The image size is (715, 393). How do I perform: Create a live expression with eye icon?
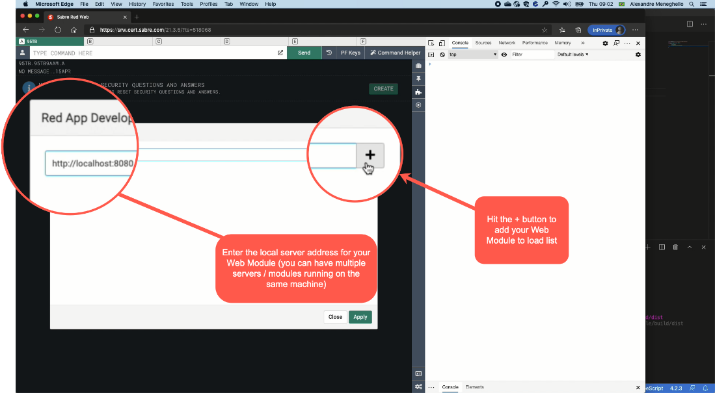click(x=504, y=54)
